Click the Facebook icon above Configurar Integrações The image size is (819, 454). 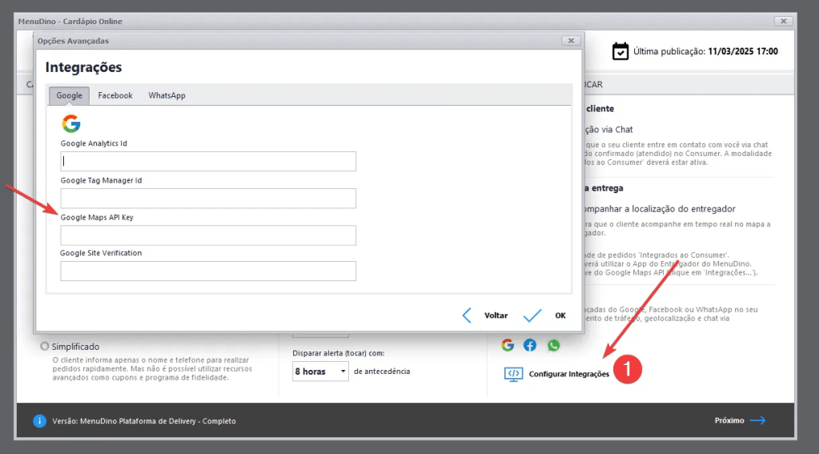530,345
